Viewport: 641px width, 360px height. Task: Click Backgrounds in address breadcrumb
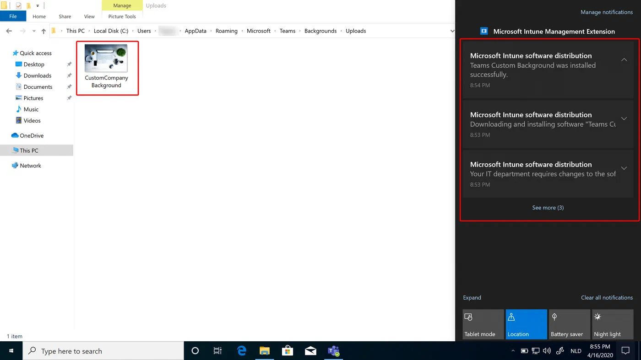coord(320,31)
